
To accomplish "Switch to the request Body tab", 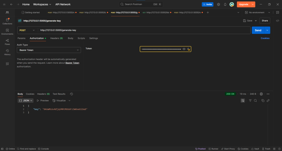I will pyautogui.click(x=70, y=38).
